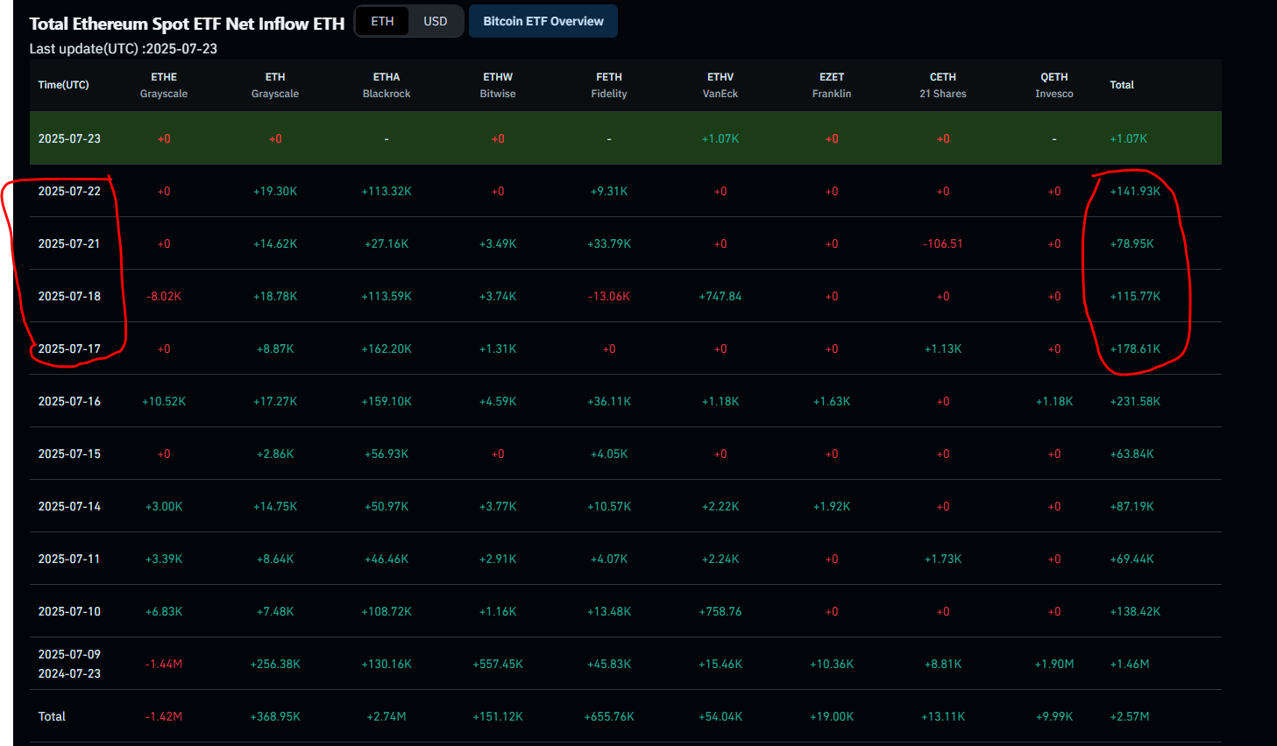Click the +9.99K Invesco total
Screen dimensions: 1277x746
pos(1054,716)
